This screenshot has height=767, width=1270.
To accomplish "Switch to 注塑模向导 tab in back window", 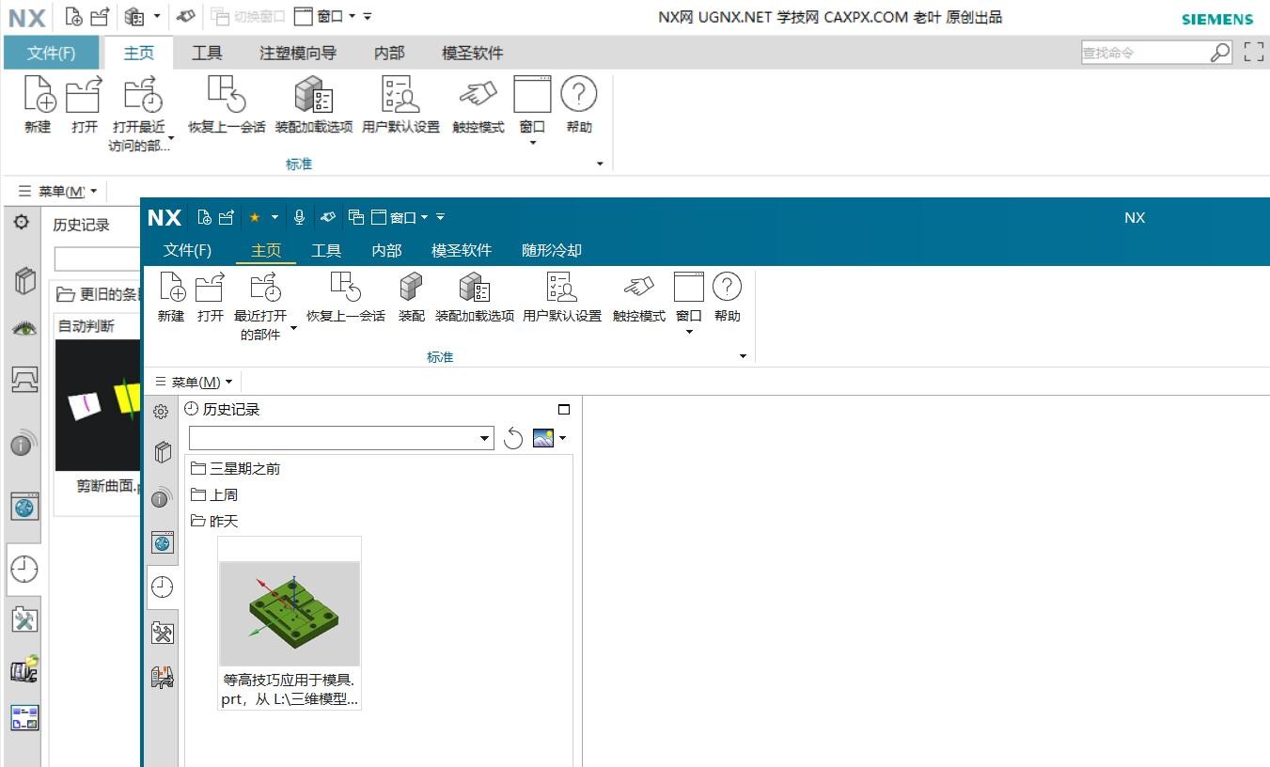I will tap(298, 54).
